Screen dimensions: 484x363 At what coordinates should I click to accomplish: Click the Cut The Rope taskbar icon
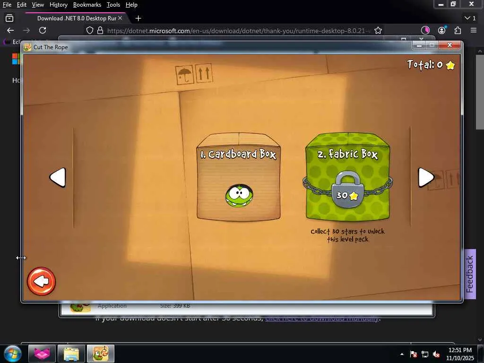(101, 354)
